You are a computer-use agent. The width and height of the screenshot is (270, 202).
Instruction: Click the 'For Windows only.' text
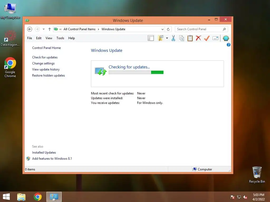point(150,103)
